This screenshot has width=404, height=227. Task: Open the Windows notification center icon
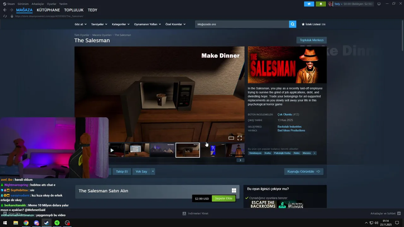397,223
